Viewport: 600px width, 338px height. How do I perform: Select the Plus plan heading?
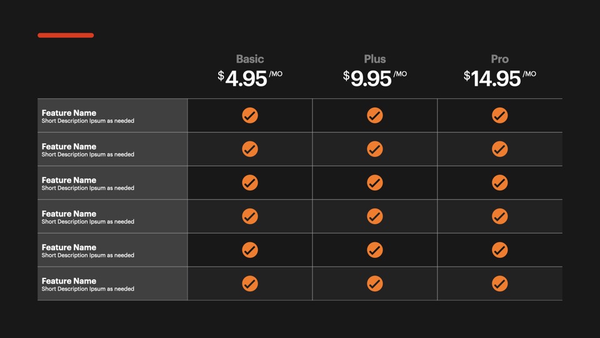pos(375,59)
